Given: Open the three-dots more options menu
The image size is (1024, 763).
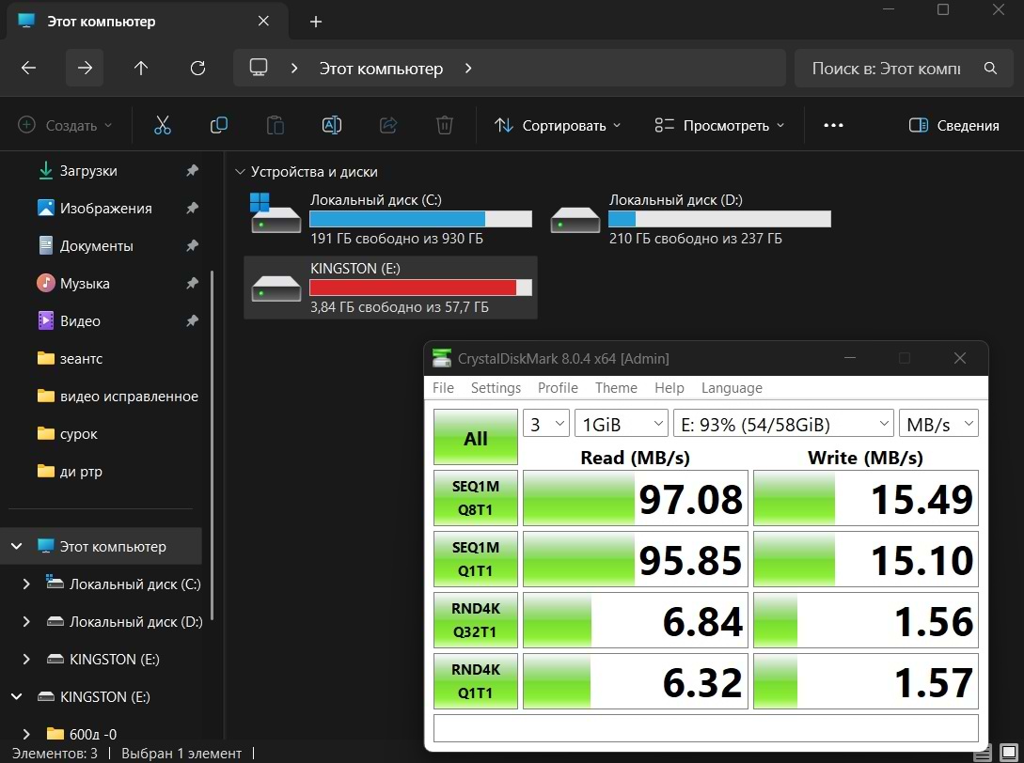Looking at the screenshot, I should (833, 125).
